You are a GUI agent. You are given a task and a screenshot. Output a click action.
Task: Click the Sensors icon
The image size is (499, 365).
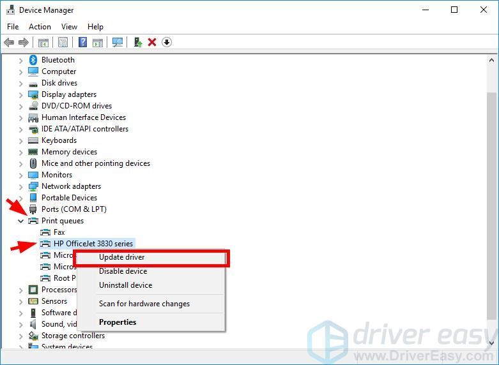pyautogui.click(x=33, y=301)
